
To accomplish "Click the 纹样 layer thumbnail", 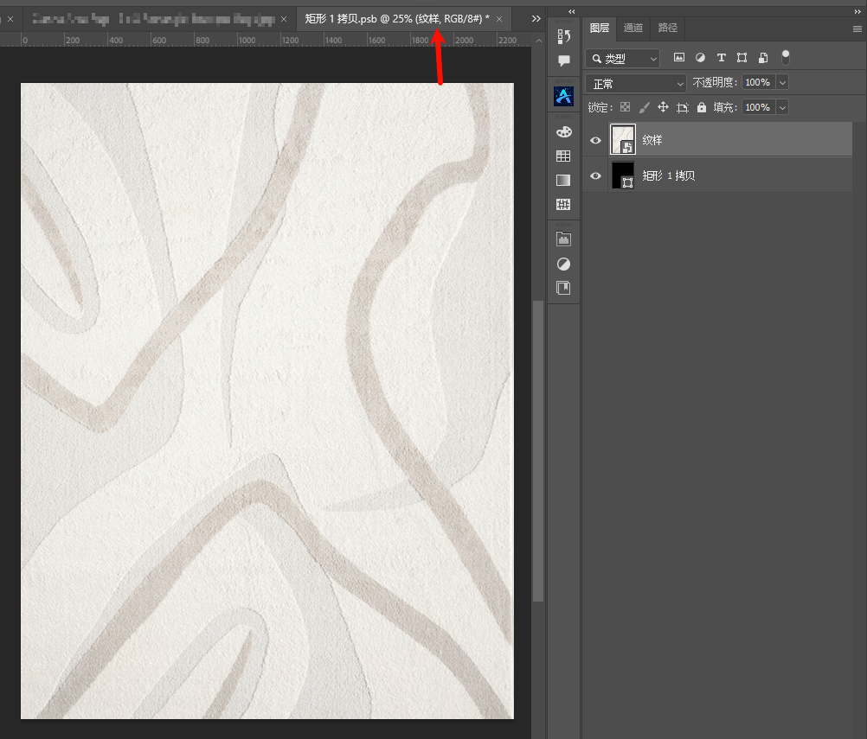I will (x=623, y=139).
